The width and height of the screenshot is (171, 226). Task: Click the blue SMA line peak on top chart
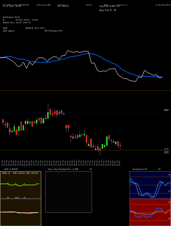tap(88, 53)
